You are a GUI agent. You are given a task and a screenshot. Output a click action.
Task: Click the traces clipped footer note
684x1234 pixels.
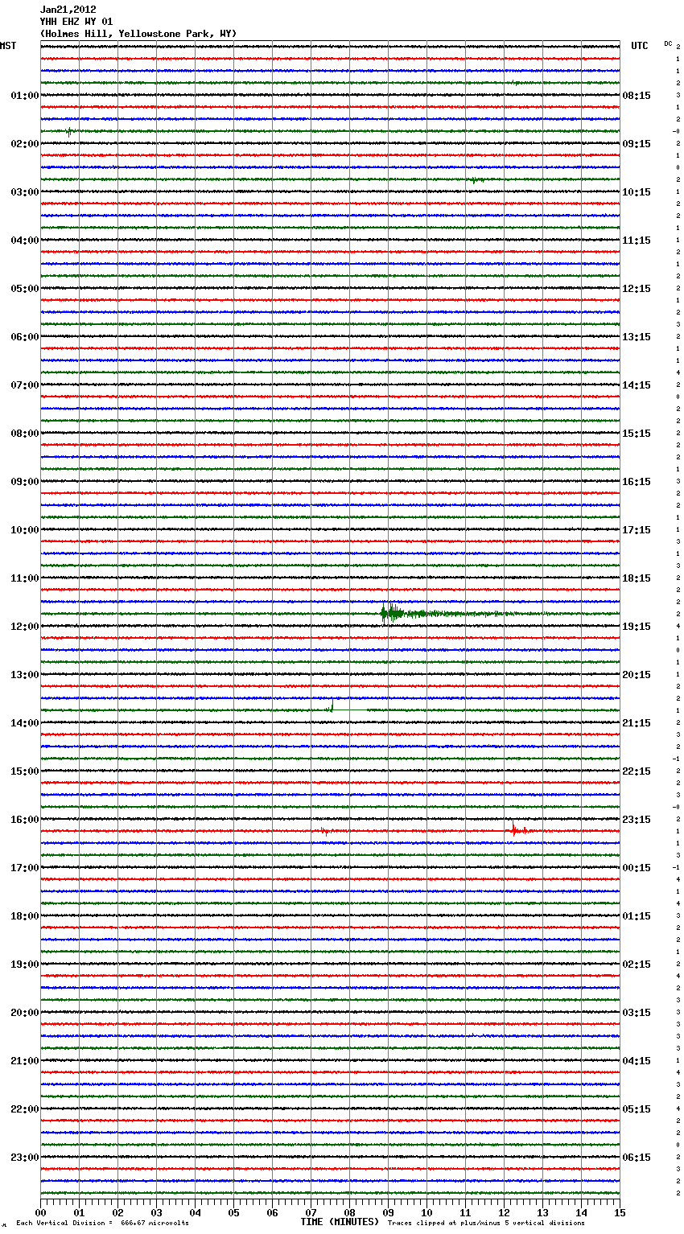tap(486, 1224)
